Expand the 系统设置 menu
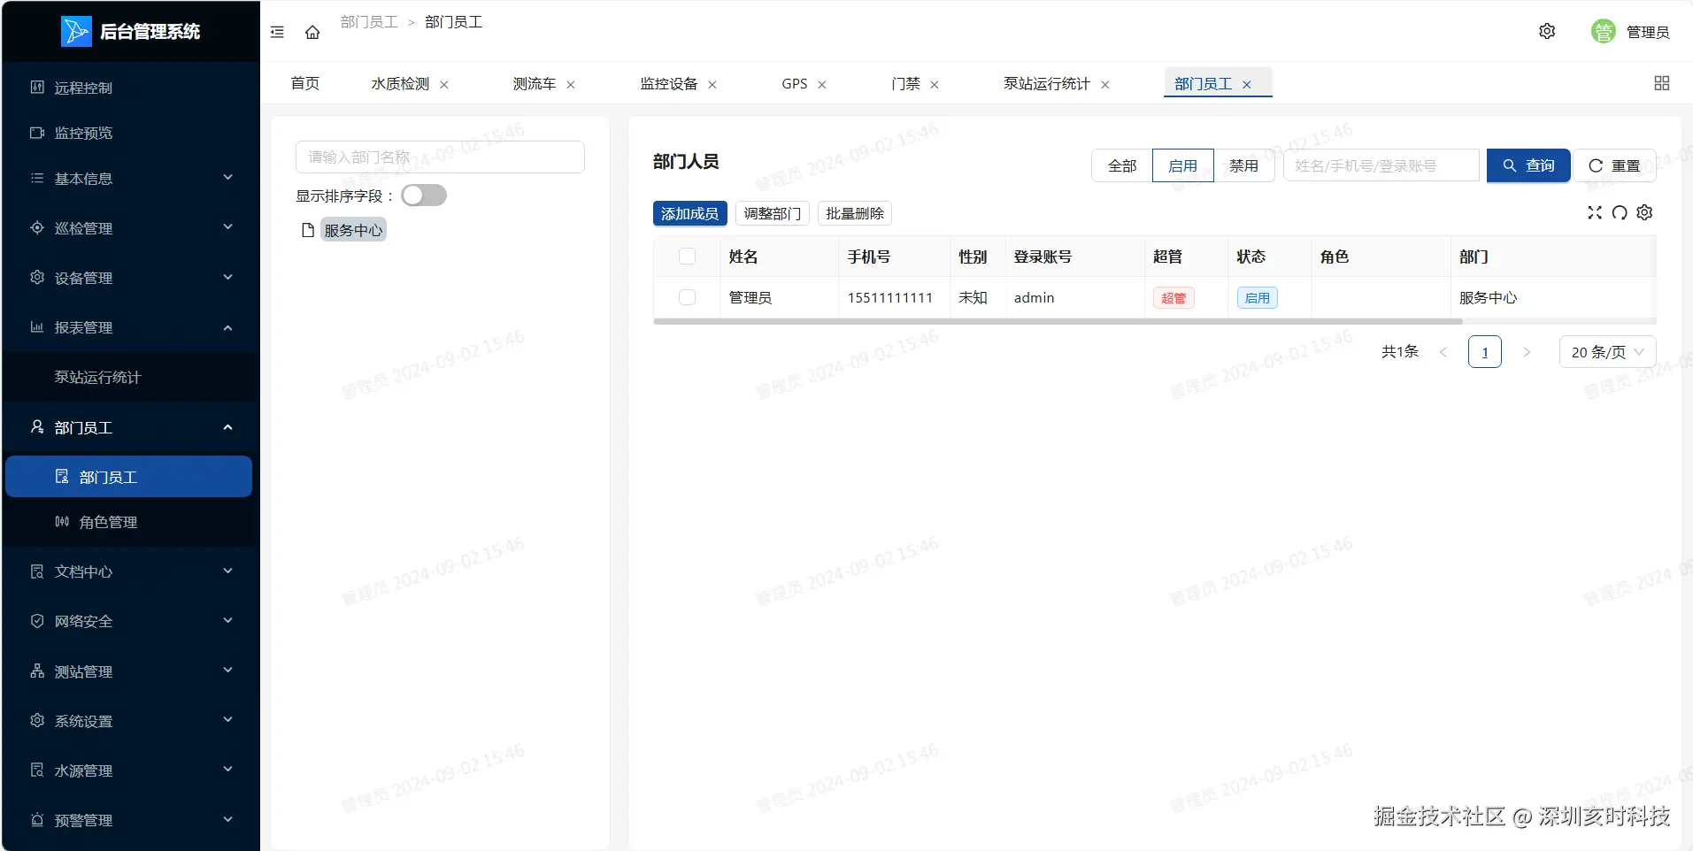This screenshot has height=851, width=1693. [130, 721]
